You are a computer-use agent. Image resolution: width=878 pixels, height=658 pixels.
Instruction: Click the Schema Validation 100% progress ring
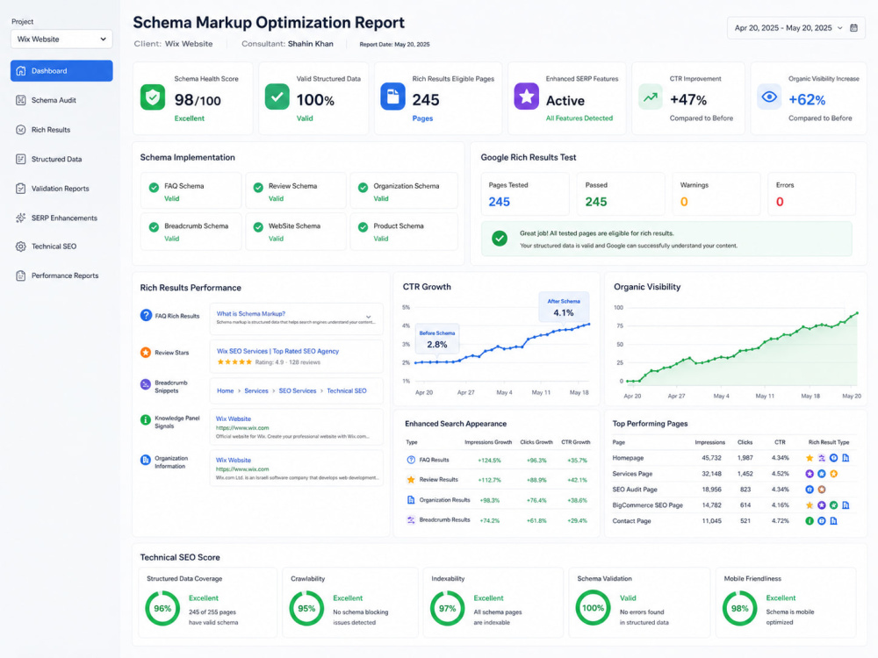pos(593,608)
